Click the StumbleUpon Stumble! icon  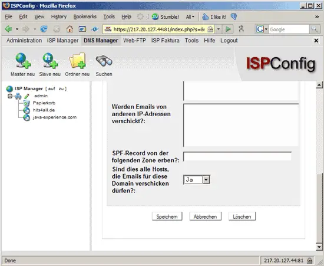point(155,17)
